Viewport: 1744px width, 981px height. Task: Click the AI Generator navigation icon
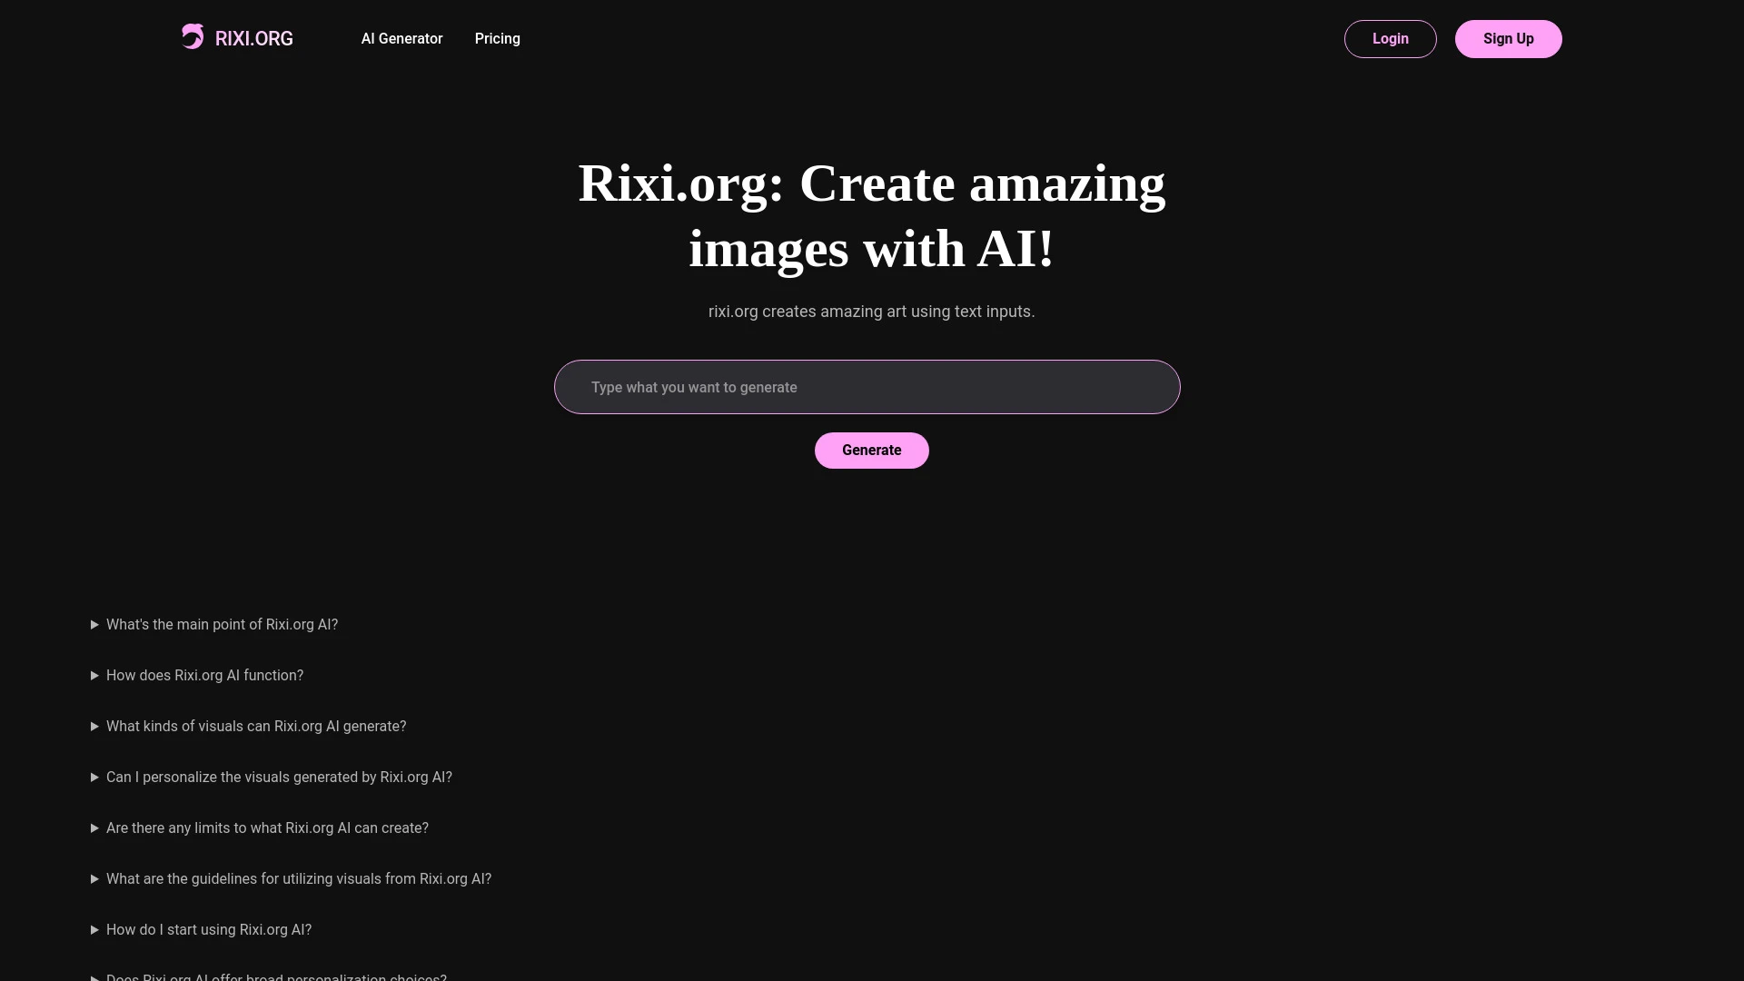[x=401, y=38]
